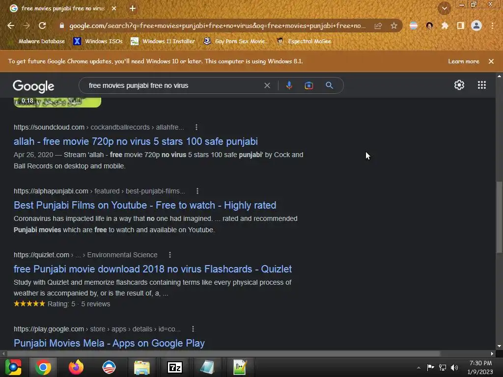
Task: Open Espectral McGee bookmark
Action: (x=304, y=41)
